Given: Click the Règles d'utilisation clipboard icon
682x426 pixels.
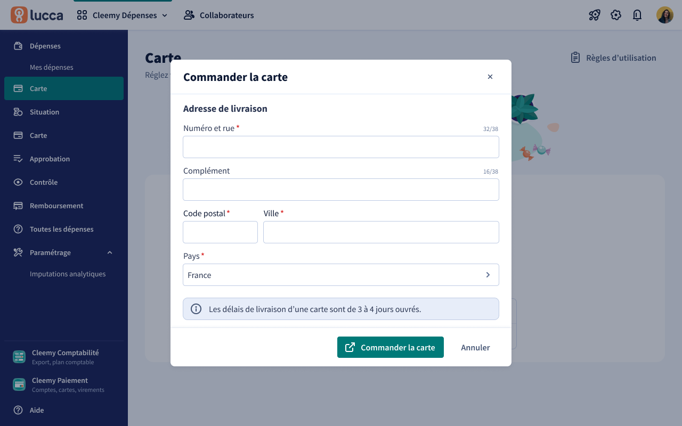Looking at the screenshot, I should [x=575, y=58].
